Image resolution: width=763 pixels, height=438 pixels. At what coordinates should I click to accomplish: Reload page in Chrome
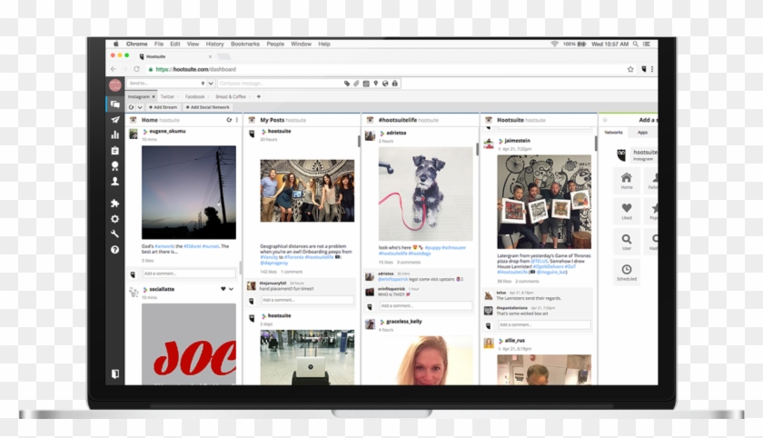click(137, 69)
